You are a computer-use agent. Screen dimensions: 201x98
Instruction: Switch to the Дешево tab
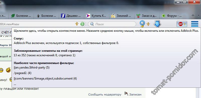(x=71, y=16)
